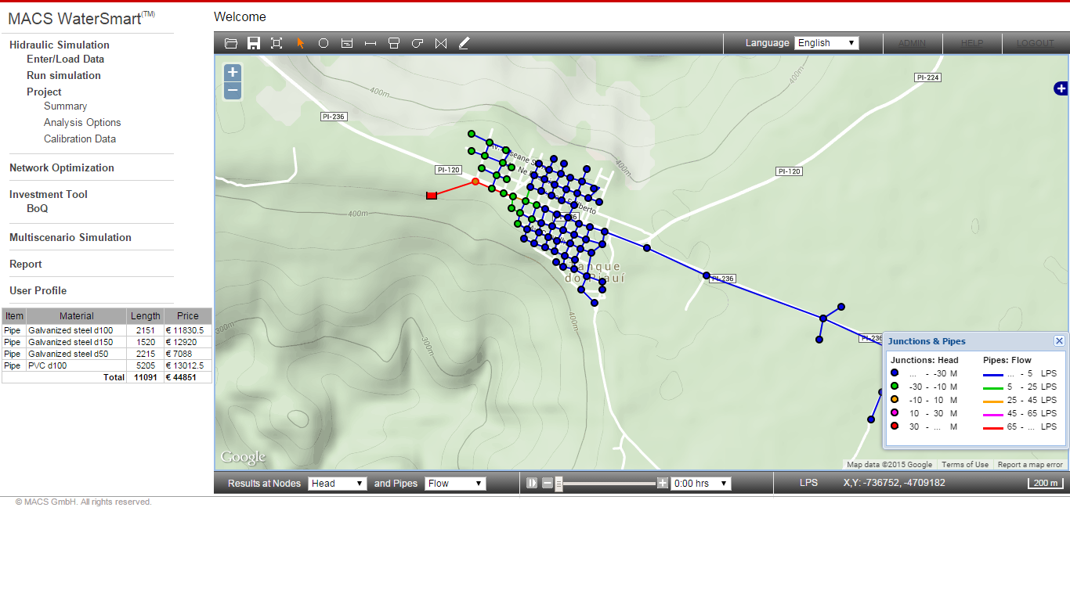
Task: Save the project with the floppy disk icon
Action: [x=254, y=44]
